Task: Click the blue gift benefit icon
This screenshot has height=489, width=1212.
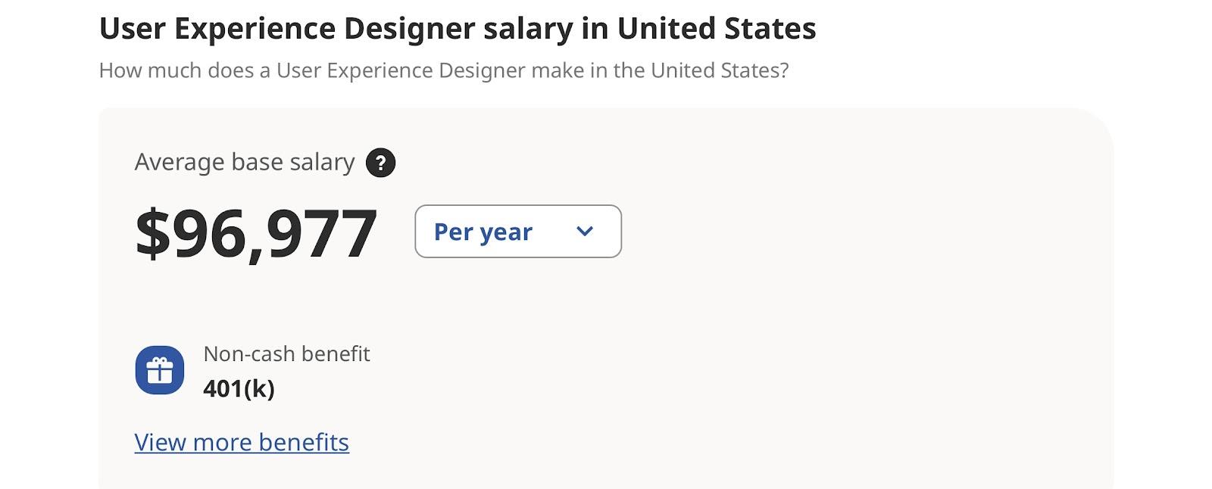Action: tap(160, 370)
